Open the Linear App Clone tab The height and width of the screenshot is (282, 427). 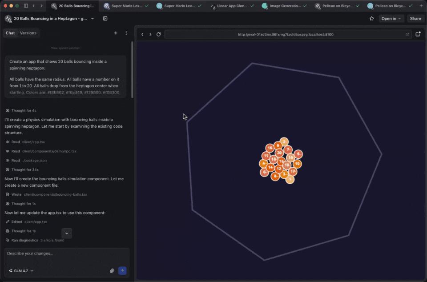click(232, 6)
